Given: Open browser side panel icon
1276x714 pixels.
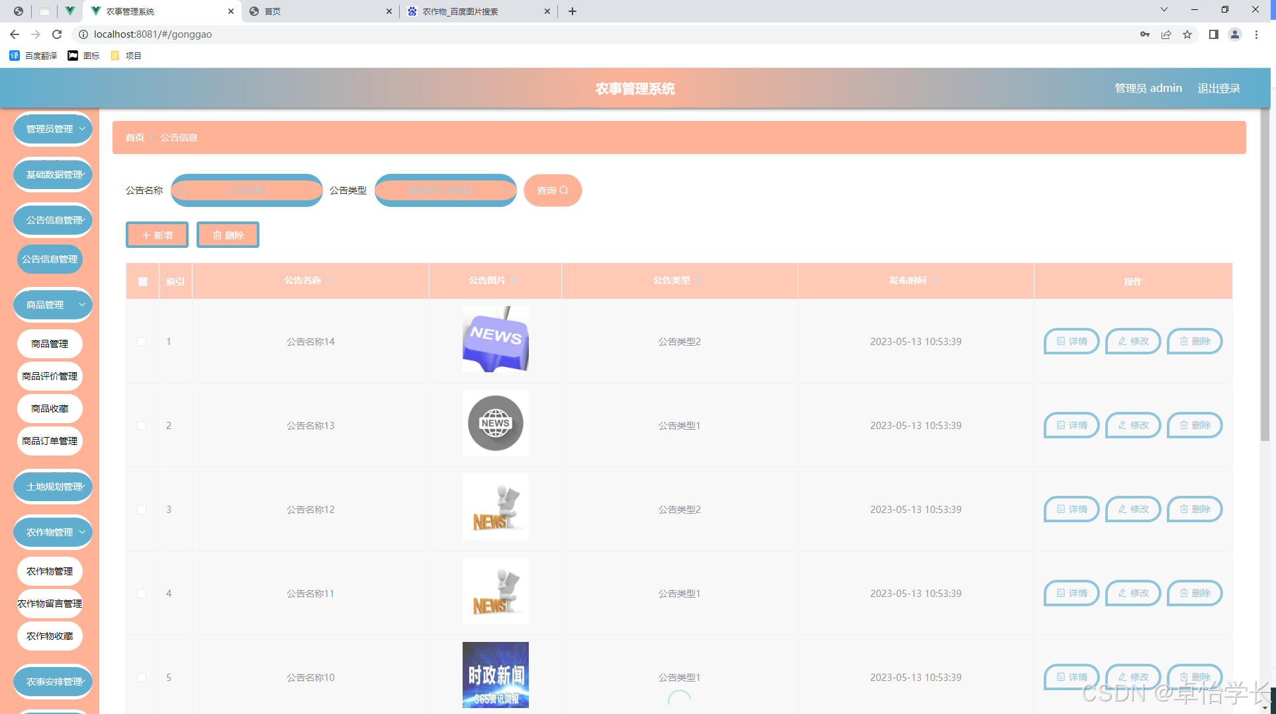Looking at the screenshot, I should pos(1213,34).
